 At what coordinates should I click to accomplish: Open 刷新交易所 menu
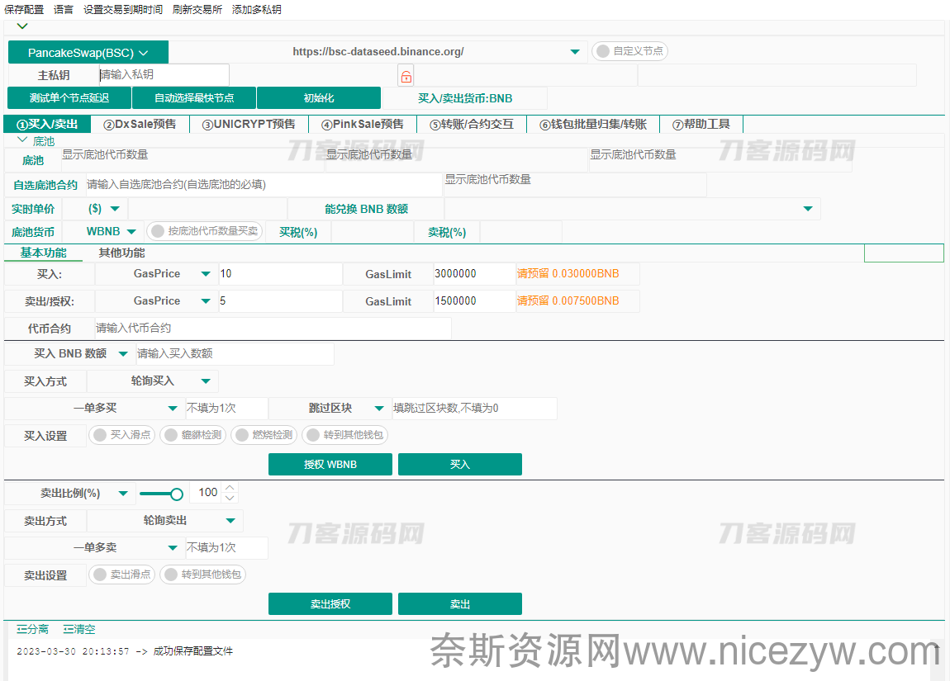(197, 10)
